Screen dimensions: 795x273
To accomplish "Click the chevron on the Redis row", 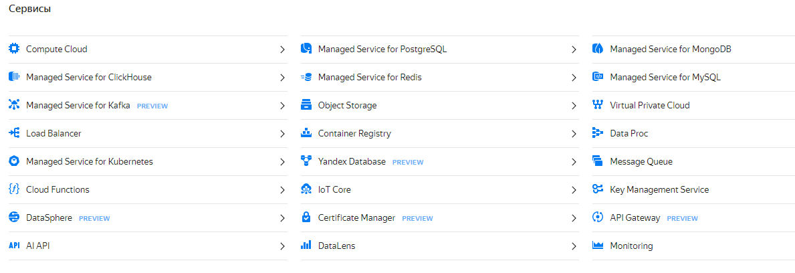I will [574, 78].
